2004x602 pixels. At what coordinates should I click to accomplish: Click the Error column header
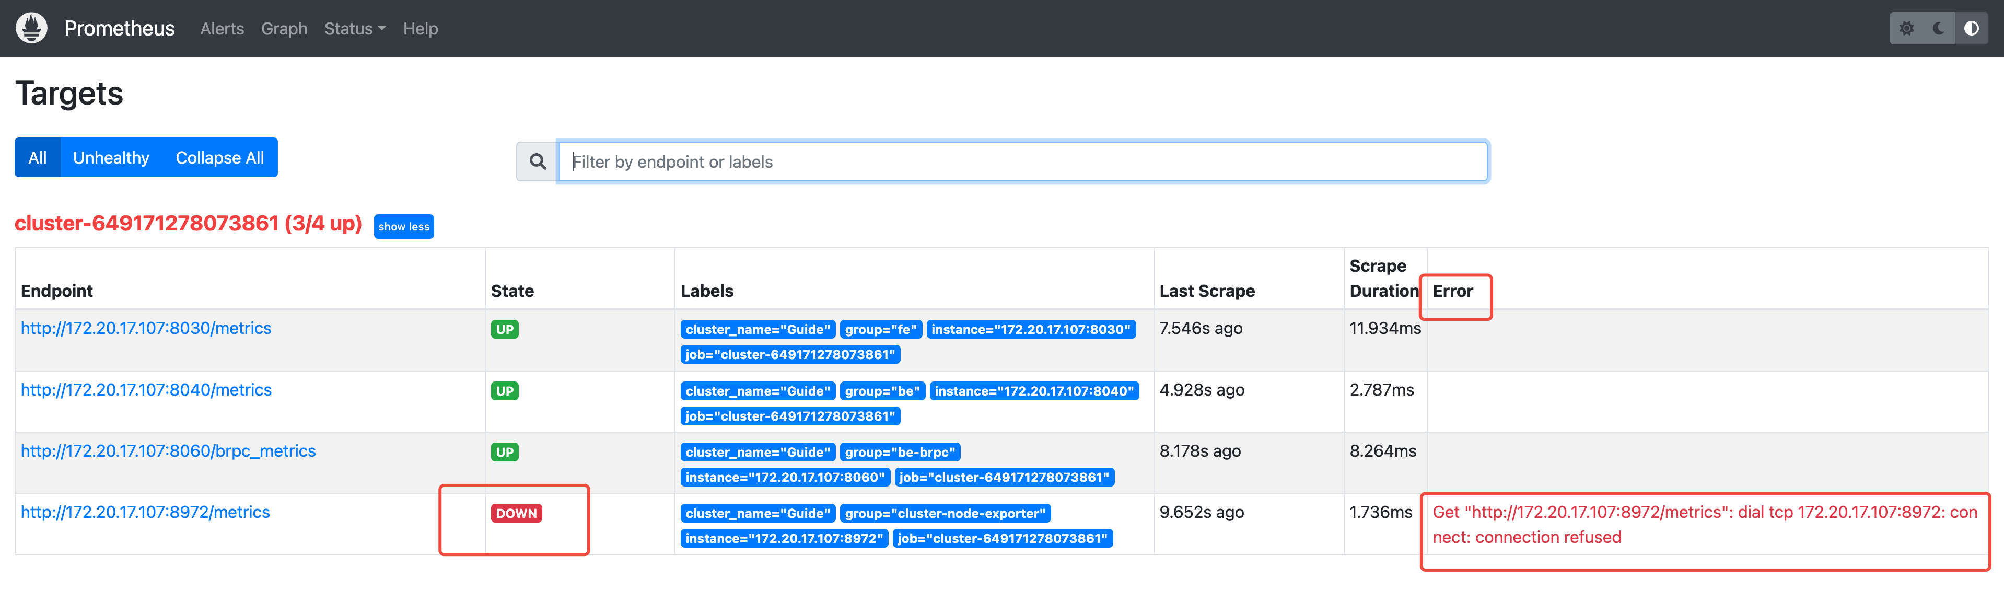pyautogui.click(x=1452, y=291)
